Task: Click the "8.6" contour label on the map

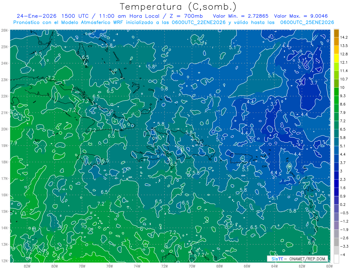Action: [61, 258]
